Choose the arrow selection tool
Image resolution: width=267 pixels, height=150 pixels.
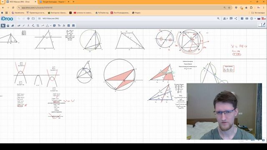(x=3, y=25)
